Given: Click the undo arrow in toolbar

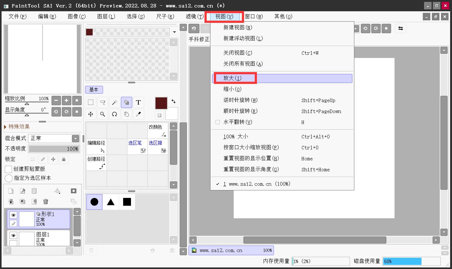Looking at the screenshot, I should [x=194, y=28].
